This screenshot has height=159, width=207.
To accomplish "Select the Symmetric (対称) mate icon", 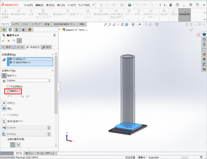I will click(4, 103).
